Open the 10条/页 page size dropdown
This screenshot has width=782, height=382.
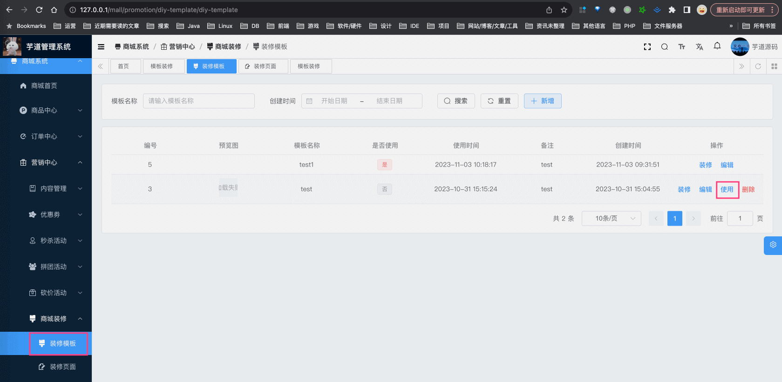click(611, 218)
